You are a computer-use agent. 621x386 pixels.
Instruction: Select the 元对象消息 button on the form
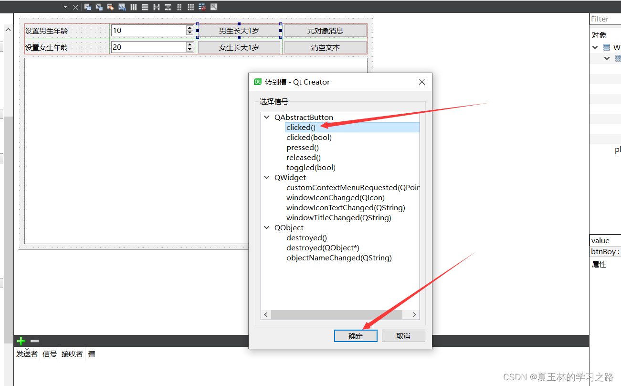point(326,31)
